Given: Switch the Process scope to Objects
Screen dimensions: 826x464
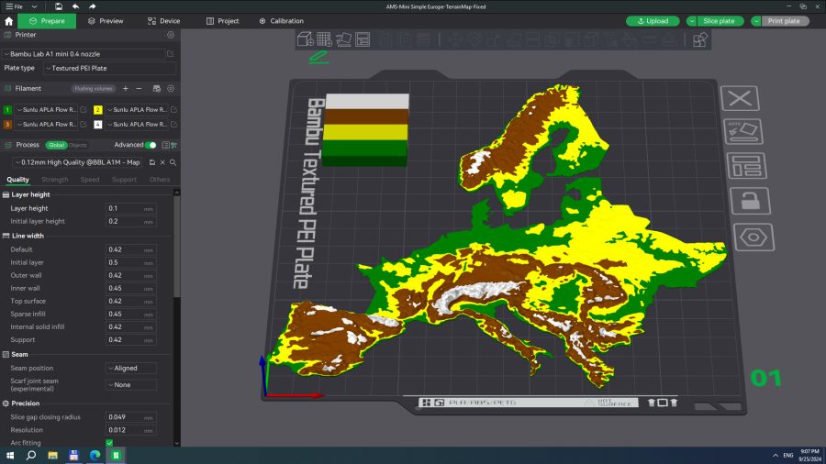Looking at the screenshot, I should 77,145.
